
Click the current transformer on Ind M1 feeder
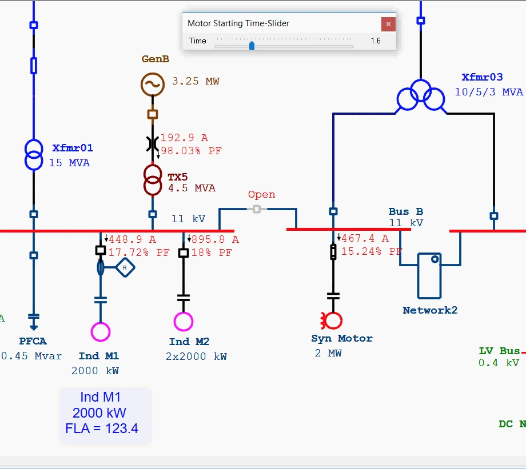(100, 268)
